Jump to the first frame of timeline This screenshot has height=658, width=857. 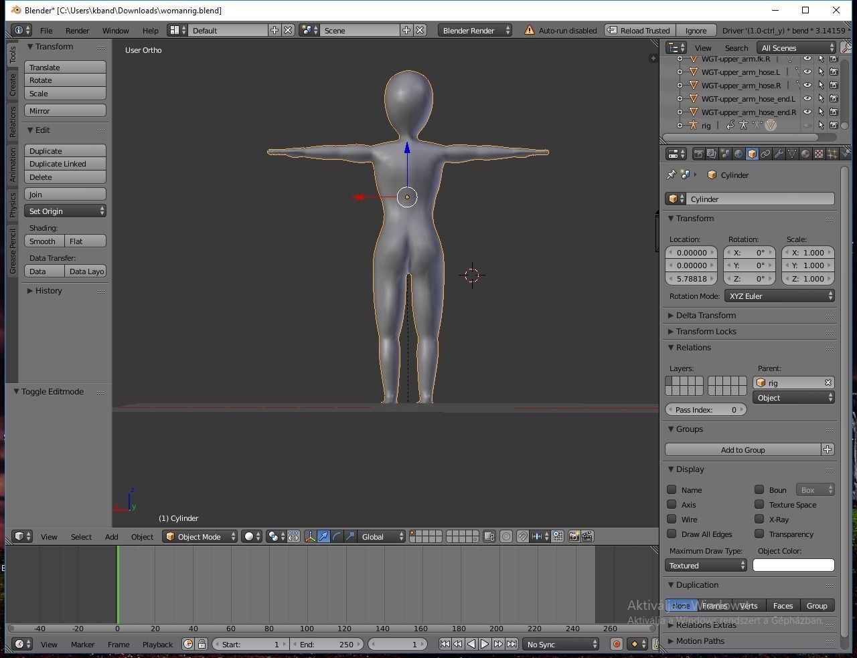445,644
